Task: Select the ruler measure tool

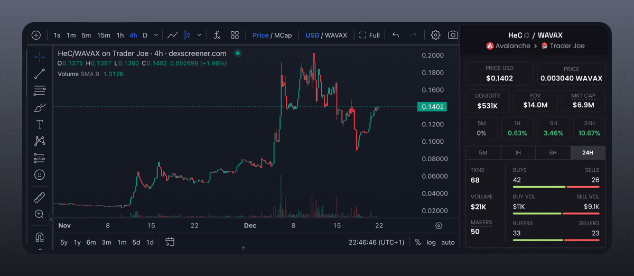Action: (x=40, y=198)
